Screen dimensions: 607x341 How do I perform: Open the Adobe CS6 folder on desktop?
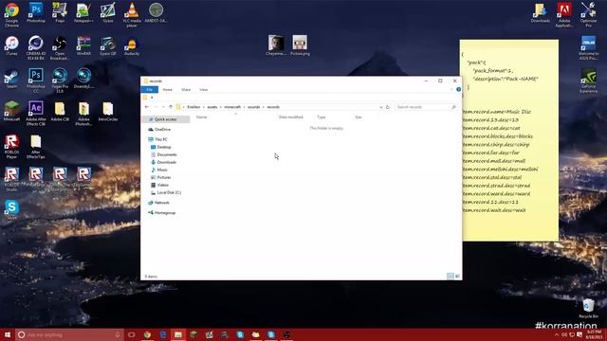tap(60, 112)
